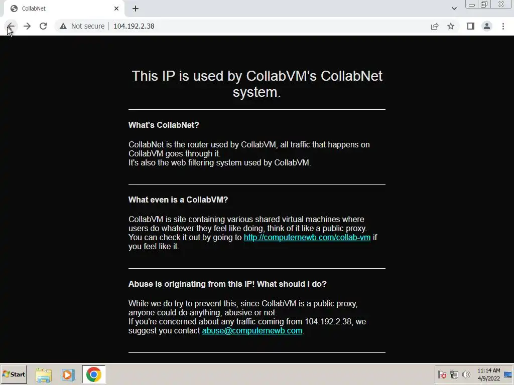Screen dimensions: 514x385
Task: Close the CollabNet tab
Action: (x=116, y=9)
